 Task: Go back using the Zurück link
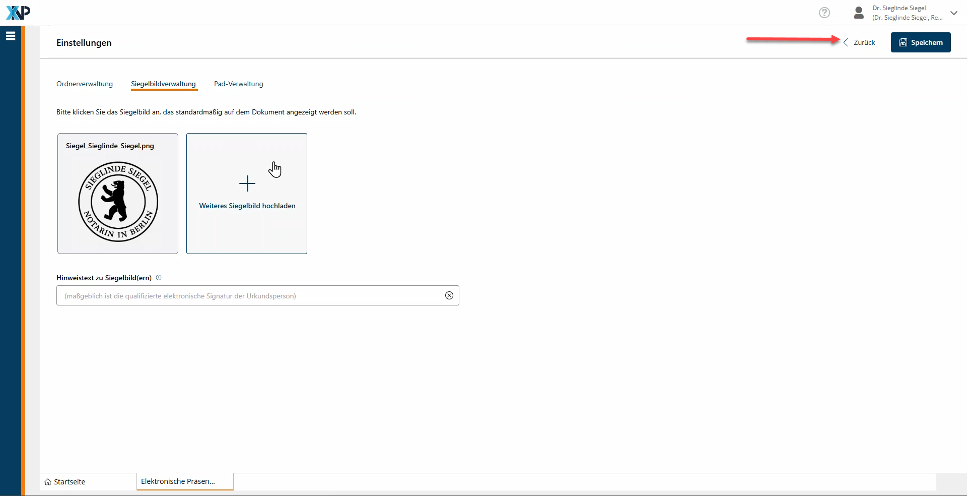[860, 43]
